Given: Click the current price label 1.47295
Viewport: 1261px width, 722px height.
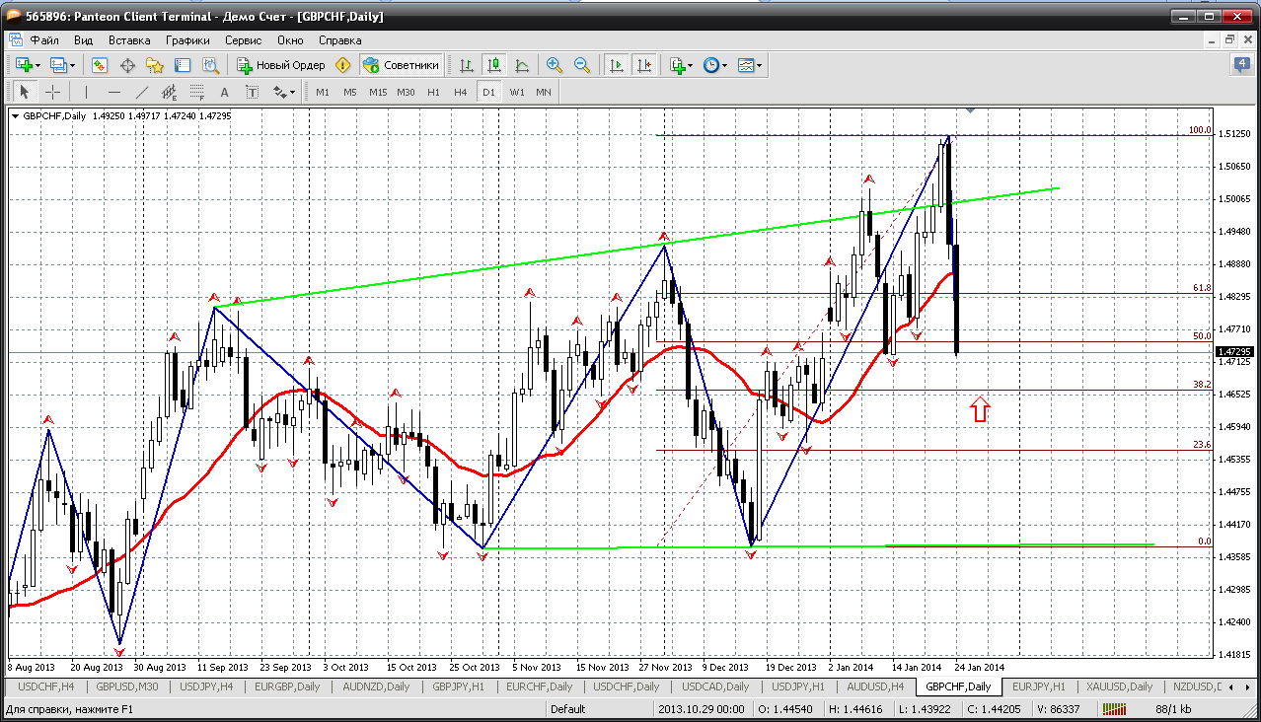Looking at the screenshot, I should [x=1234, y=351].
